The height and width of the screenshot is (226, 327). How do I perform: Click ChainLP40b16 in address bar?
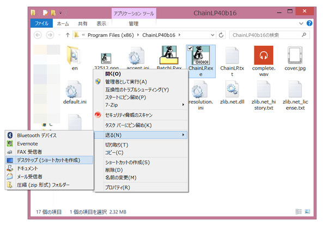[159, 35]
